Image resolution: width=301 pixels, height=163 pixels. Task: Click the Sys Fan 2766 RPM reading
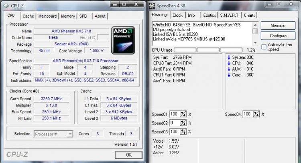[x=173, y=57]
